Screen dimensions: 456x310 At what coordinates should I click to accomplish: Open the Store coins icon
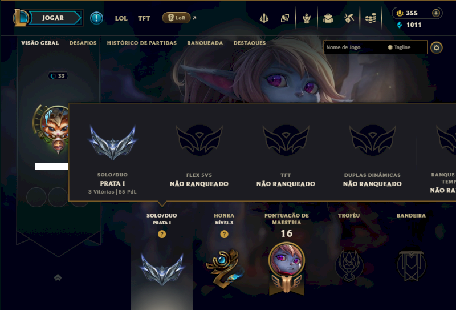point(370,18)
